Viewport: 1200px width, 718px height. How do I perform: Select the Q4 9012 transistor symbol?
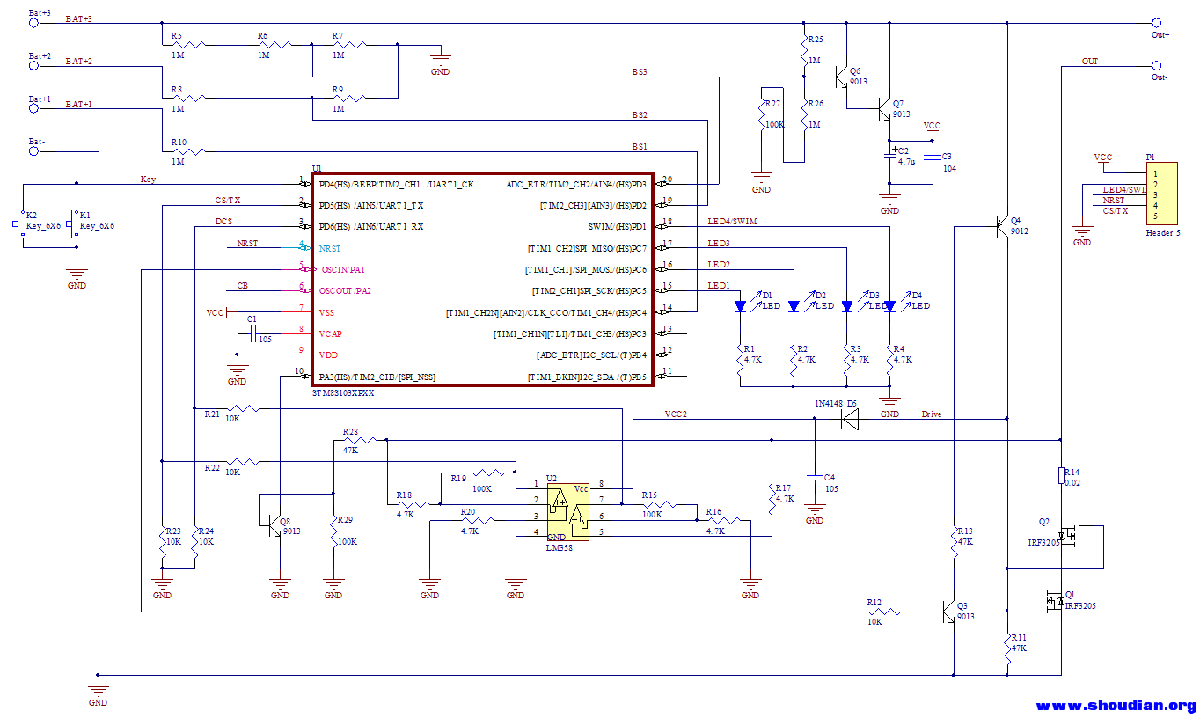point(1001,226)
